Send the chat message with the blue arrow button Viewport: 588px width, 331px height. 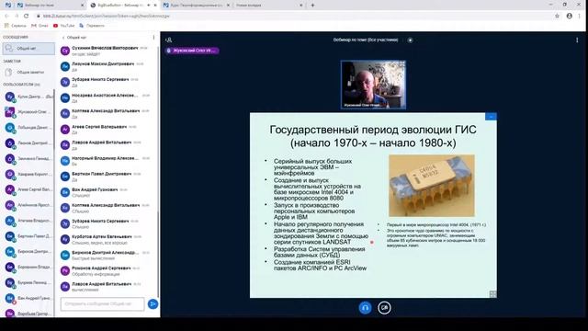pyautogui.click(x=153, y=304)
